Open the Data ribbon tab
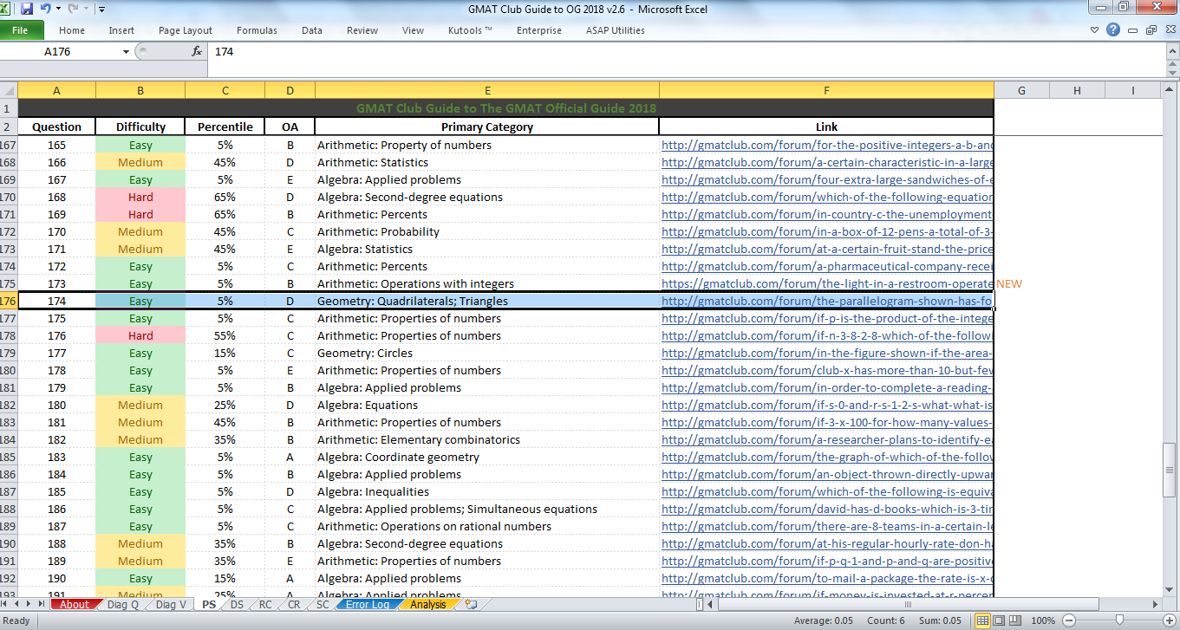This screenshot has width=1180, height=630. click(x=312, y=30)
